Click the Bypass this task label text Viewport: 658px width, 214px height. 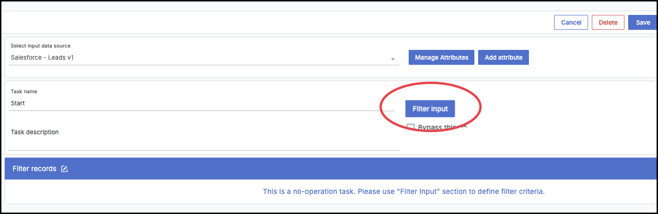point(442,127)
